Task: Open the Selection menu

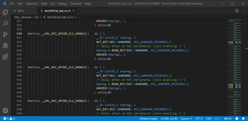Action: tap(32, 4)
